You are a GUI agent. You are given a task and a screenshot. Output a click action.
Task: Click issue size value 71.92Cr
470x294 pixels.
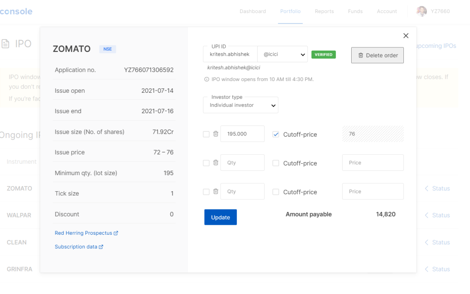[163, 132]
